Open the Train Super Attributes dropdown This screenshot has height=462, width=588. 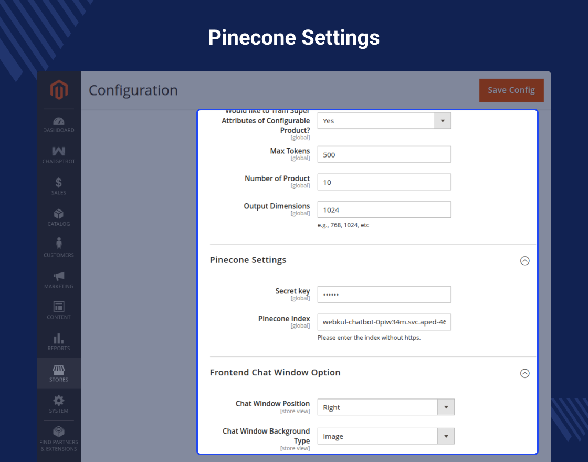[384, 121]
